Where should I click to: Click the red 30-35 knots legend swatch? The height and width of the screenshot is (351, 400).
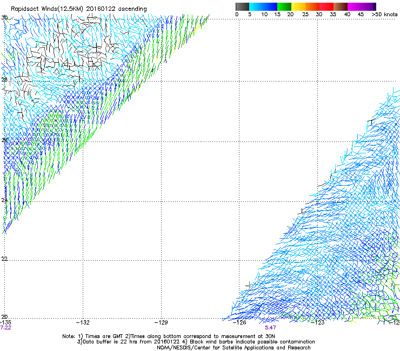326,6
